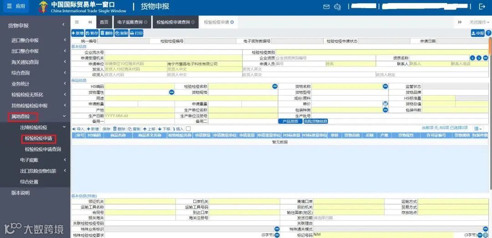Viewport: 492px width, 238px height.
Task: Toggle the sidebar collapse hamburger icon
Action: [77, 22]
